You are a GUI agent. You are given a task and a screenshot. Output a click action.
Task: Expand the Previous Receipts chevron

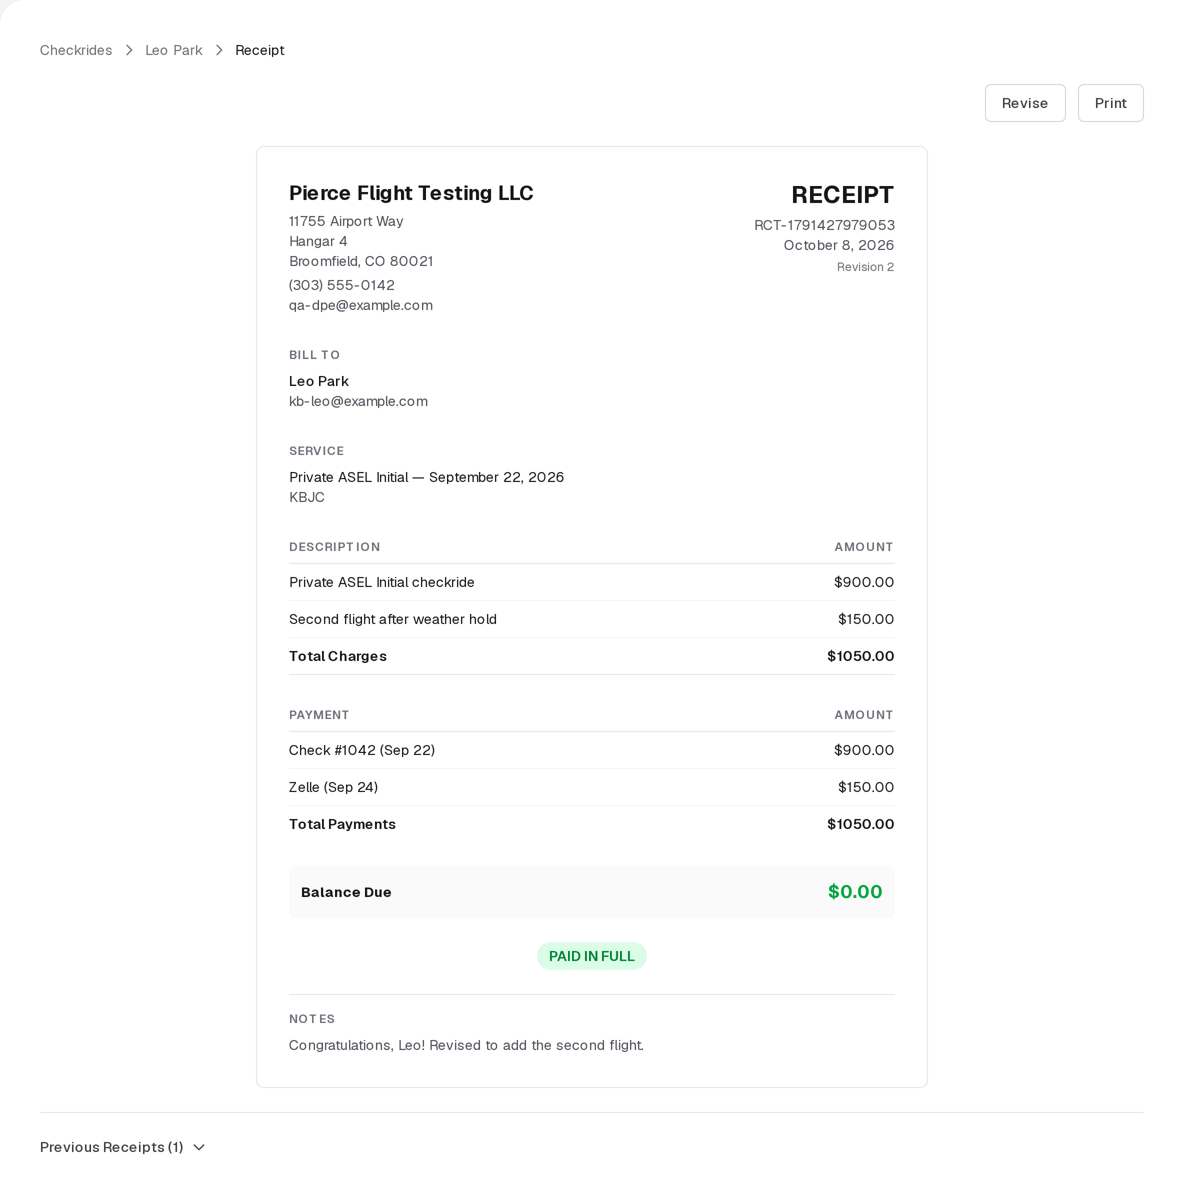(x=199, y=1147)
